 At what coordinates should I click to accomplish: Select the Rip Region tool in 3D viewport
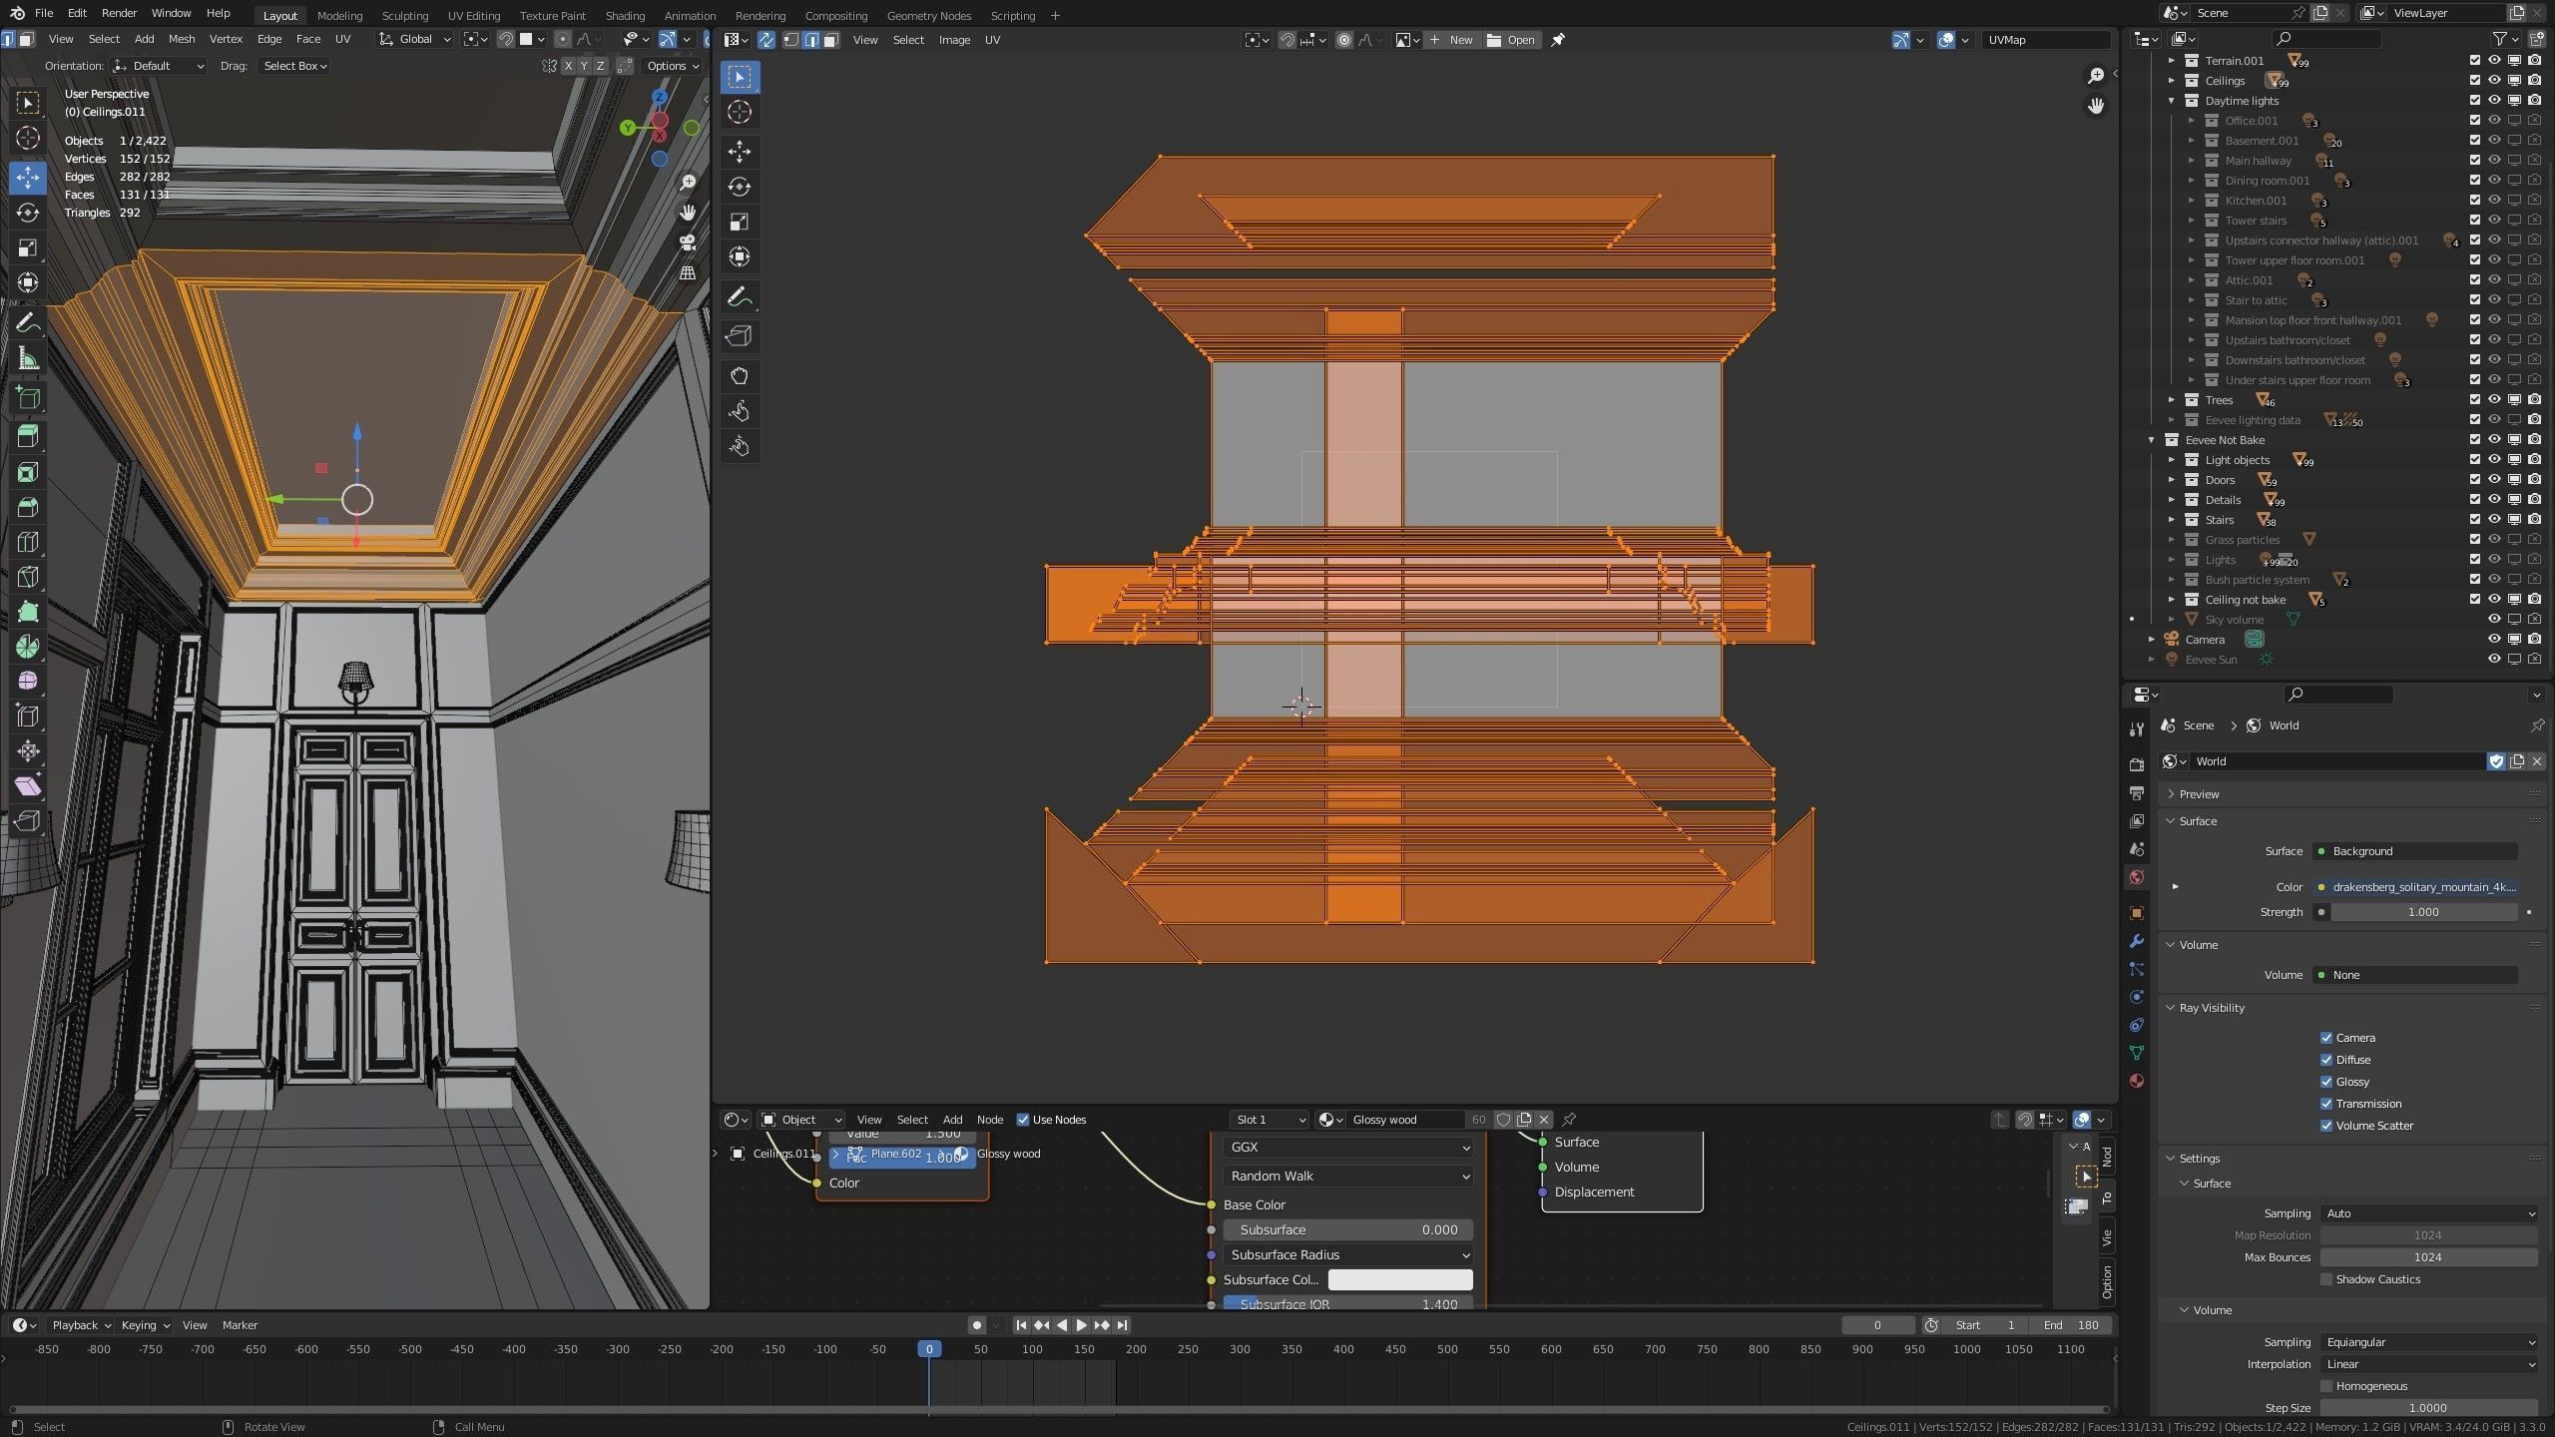(28, 821)
